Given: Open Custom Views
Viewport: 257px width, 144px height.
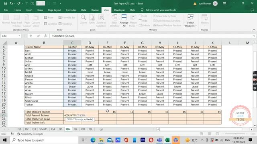Looking at the screenshot, I should (36, 21).
